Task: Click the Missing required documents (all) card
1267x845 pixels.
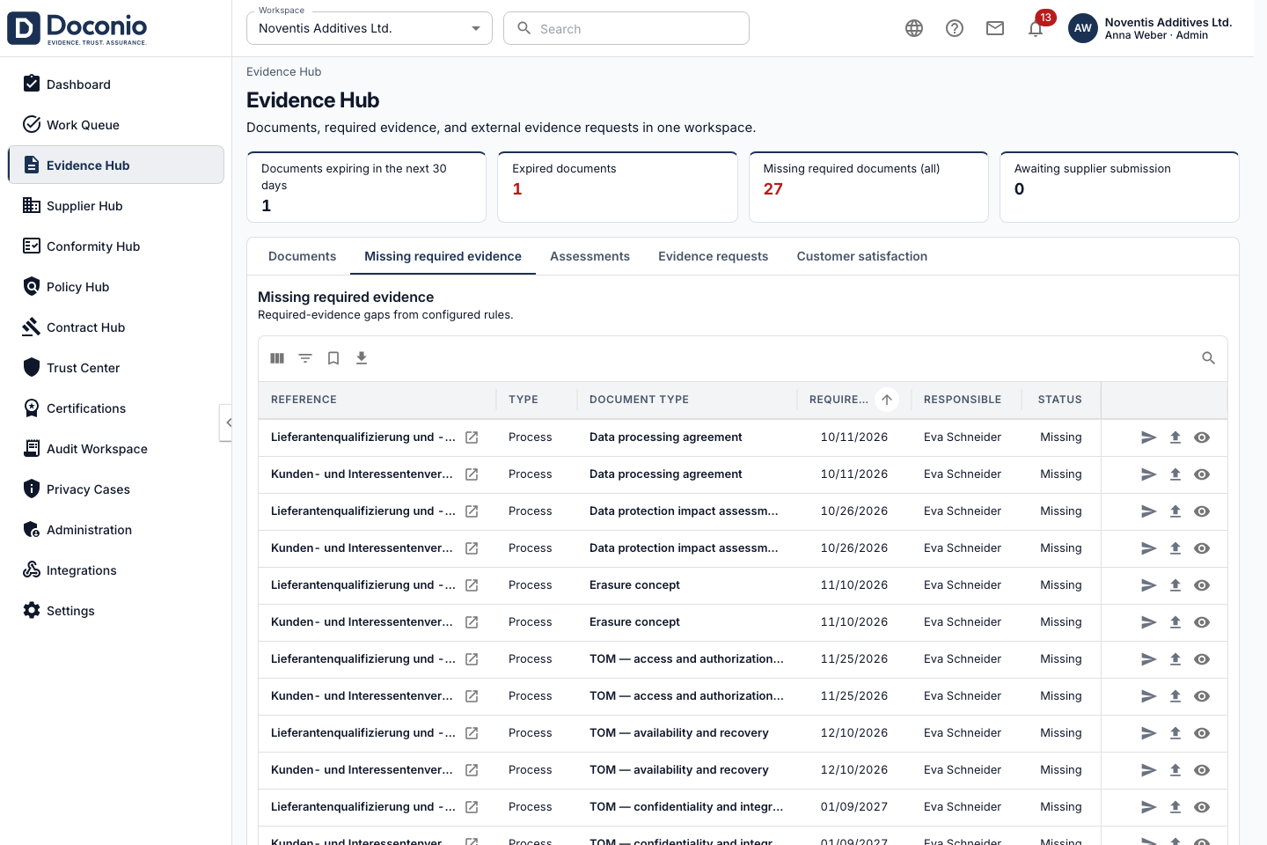Action: [868, 187]
